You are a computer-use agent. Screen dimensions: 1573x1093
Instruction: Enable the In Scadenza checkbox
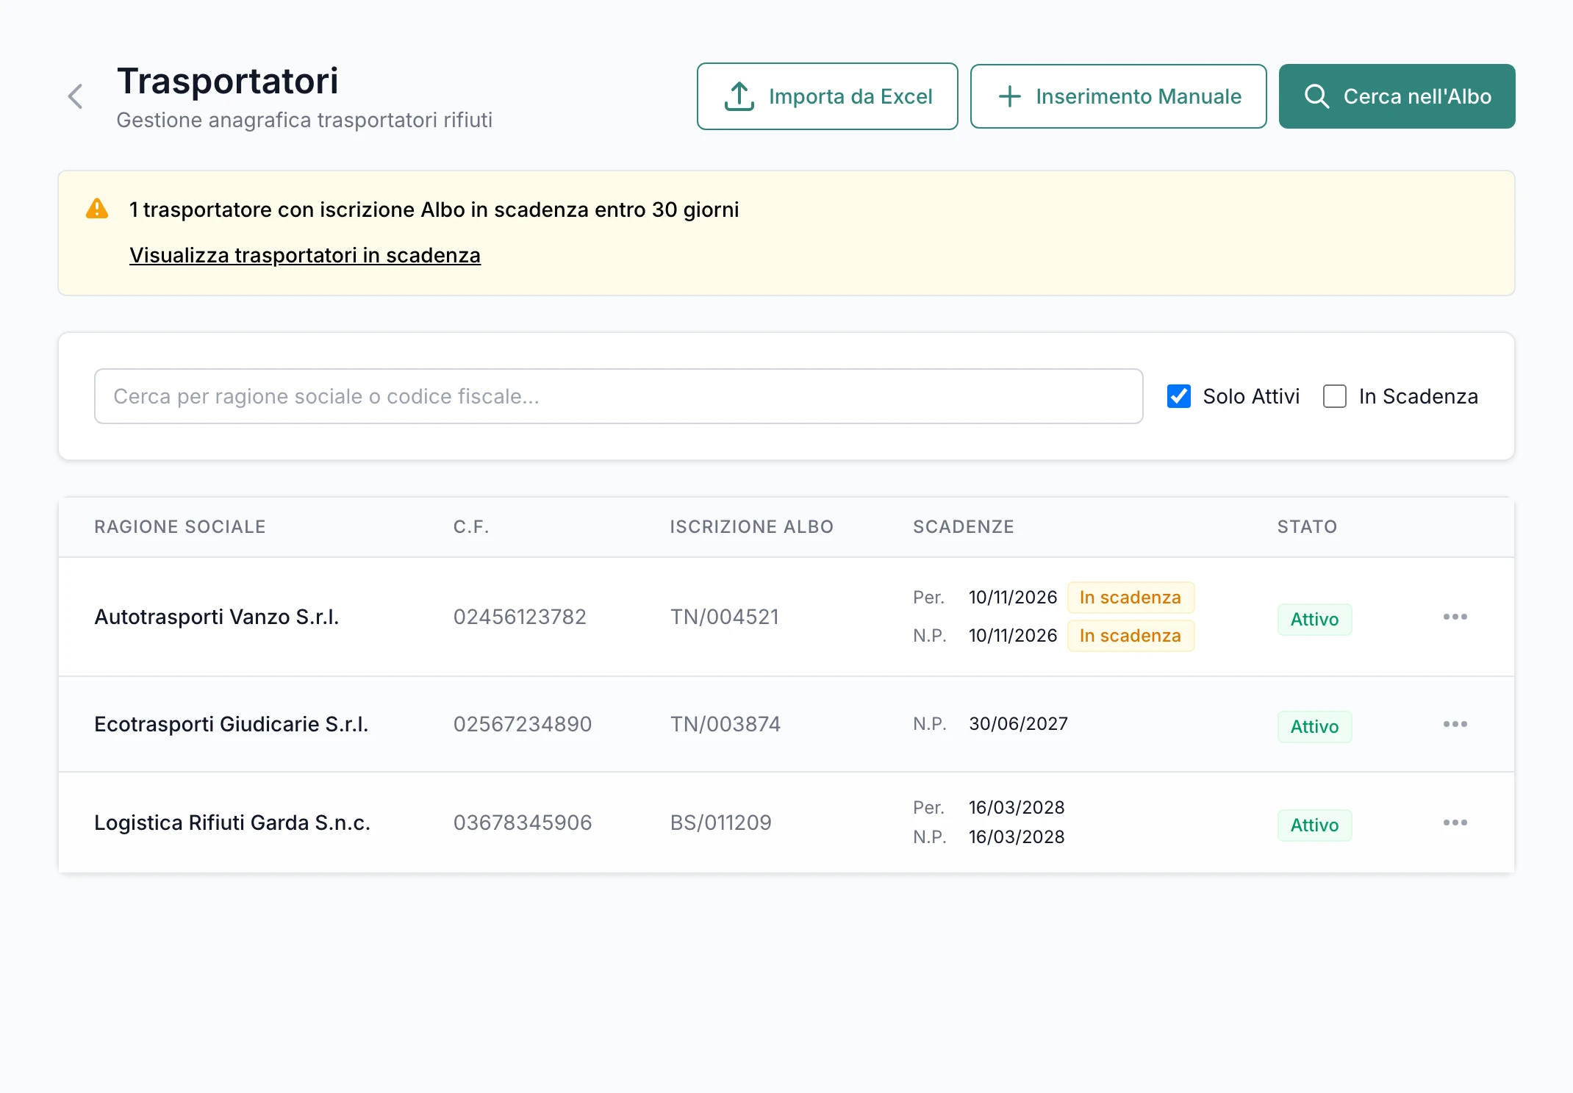tap(1335, 396)
